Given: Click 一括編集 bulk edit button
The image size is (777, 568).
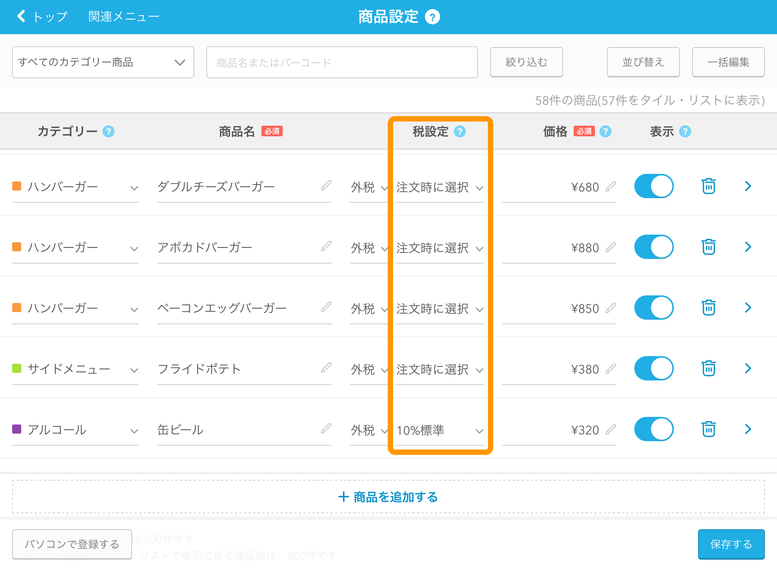Looking at the screenshot, I should click(728, 62).
